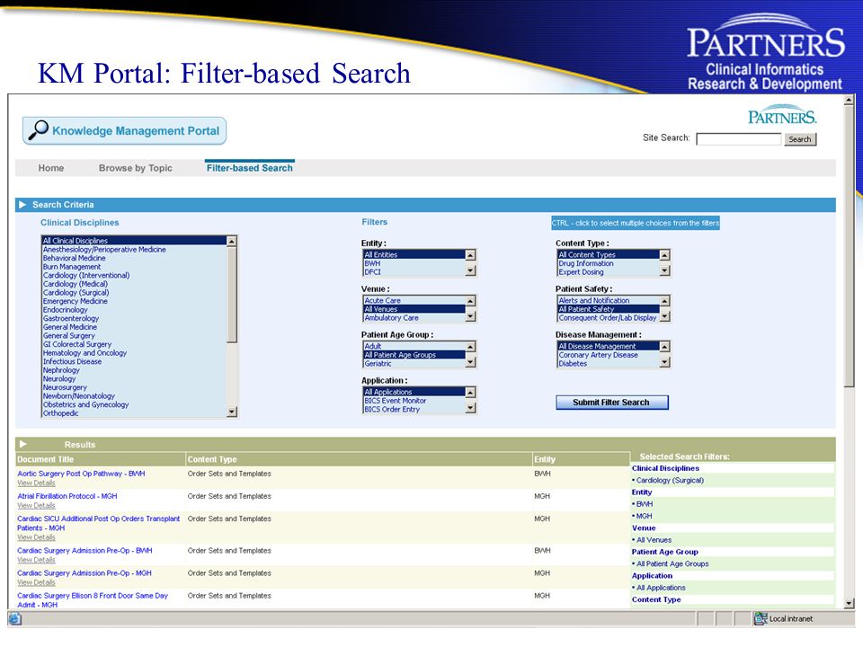The image size is (863, 647).
Task: Click page scrollbar up arrow at top right
Action: tap(849, 100)
